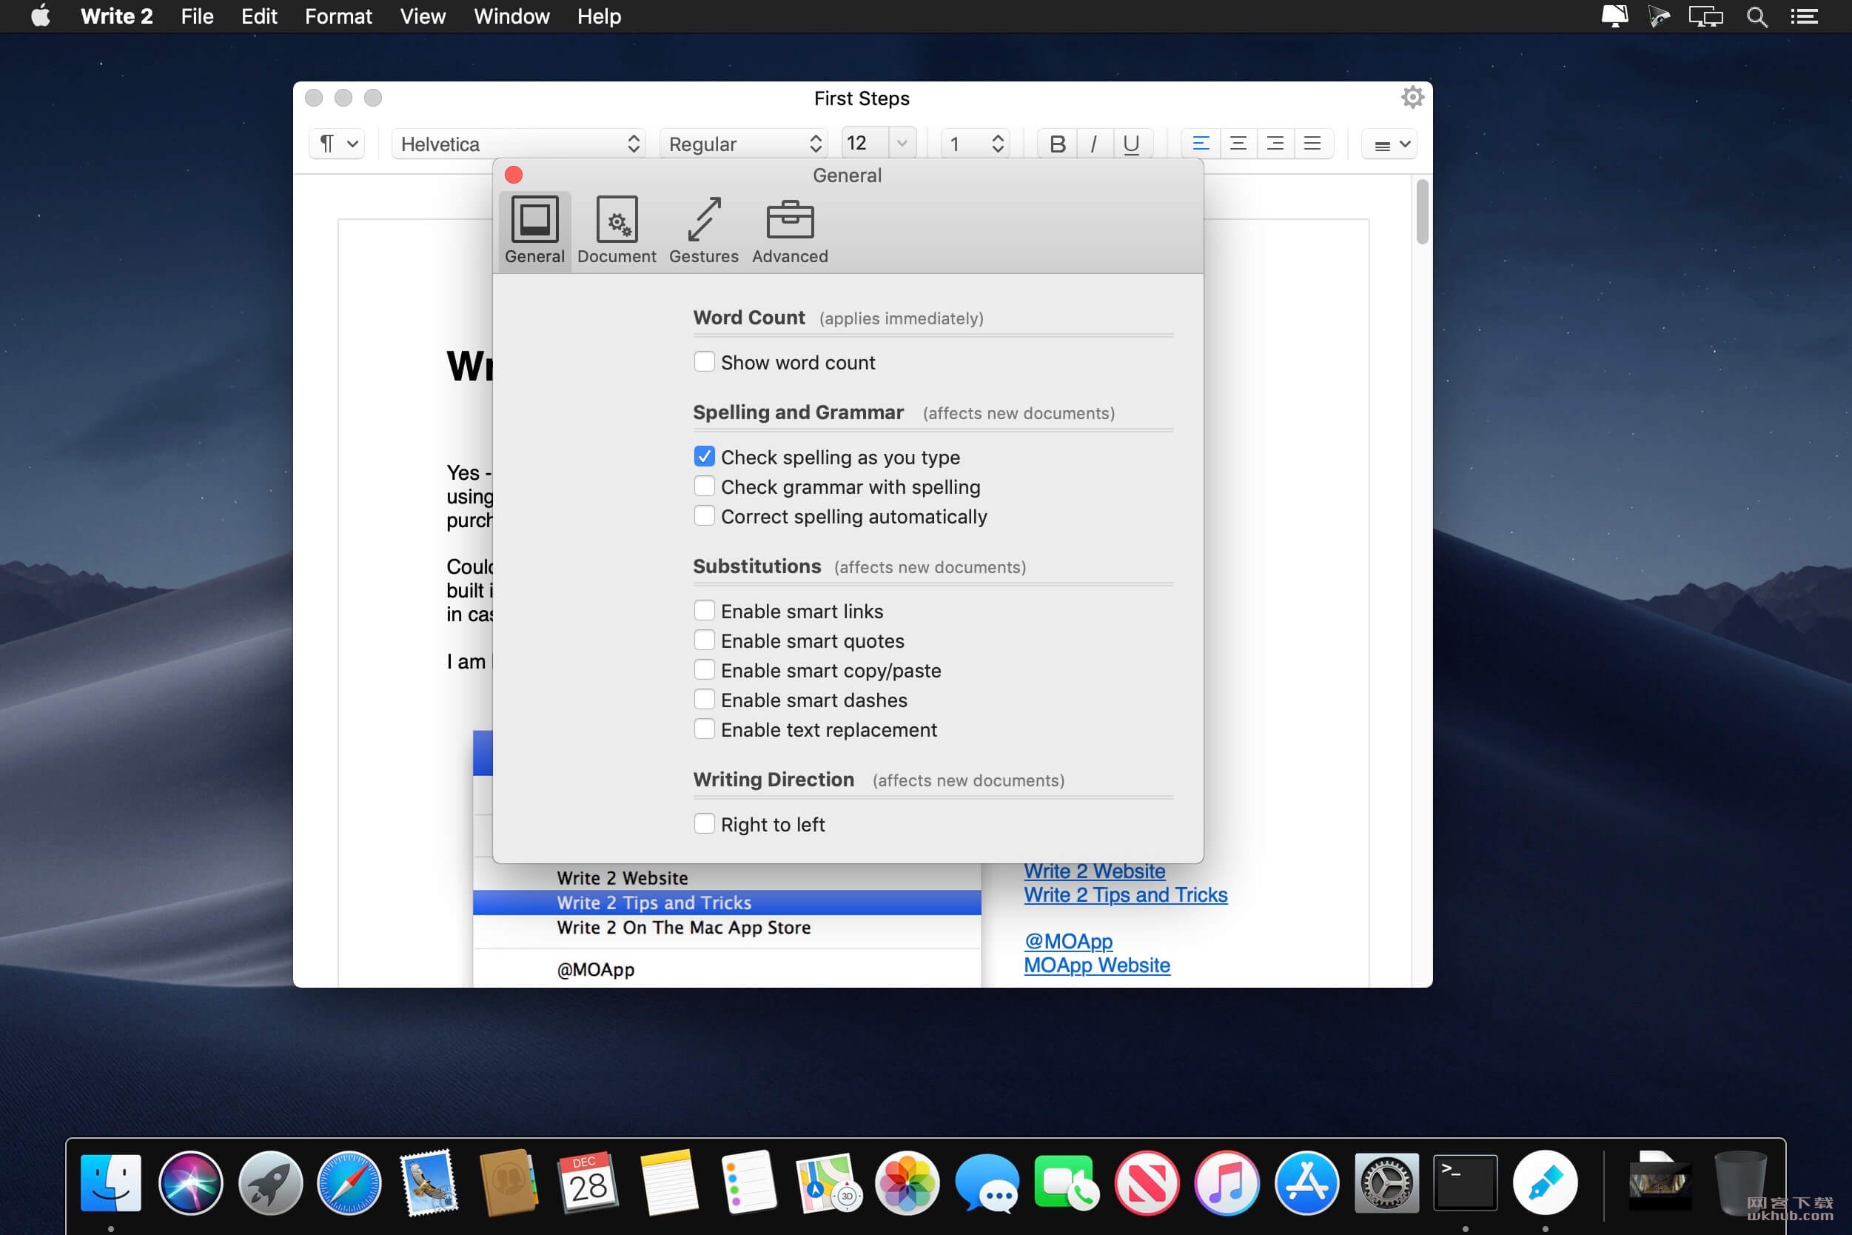
Task: Toggle underline formatting in toolbar
Action: click(x=1132, y=144)
